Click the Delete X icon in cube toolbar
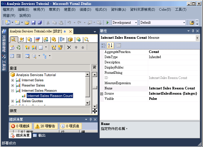203x147 pixels. tap(69, 47)
